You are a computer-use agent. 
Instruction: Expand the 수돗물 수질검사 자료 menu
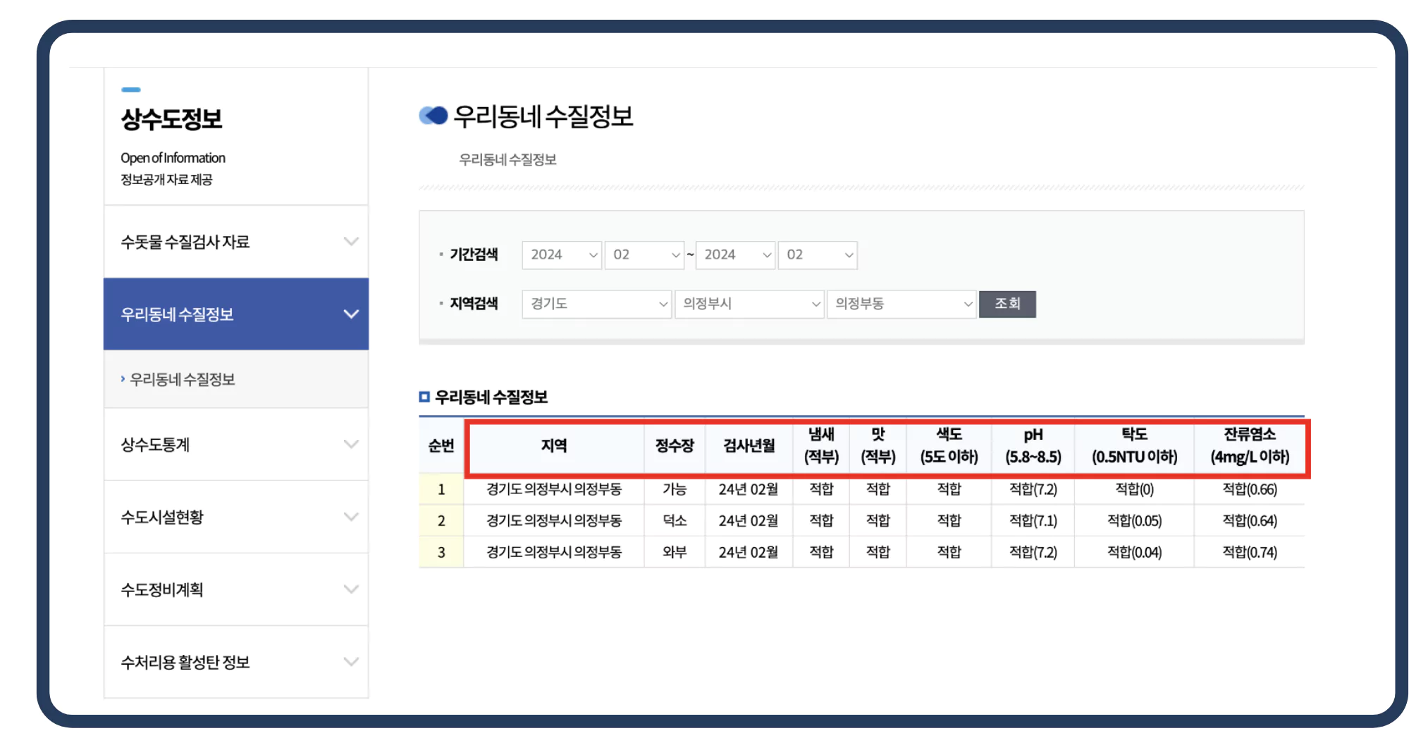pyautogui.click(x=236, y=242)
